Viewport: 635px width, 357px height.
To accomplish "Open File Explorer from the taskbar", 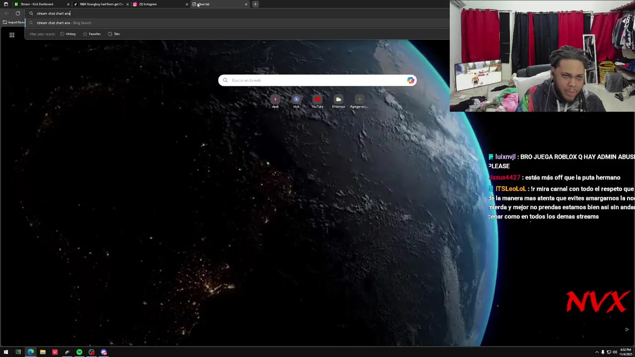I will [43, 352].
